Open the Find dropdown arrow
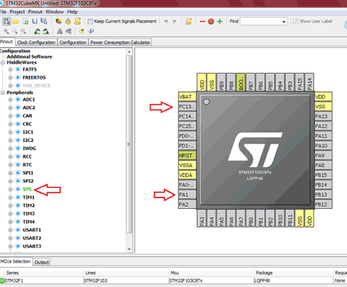The width and height of the screenshot is (347, 287). [284, 21]
